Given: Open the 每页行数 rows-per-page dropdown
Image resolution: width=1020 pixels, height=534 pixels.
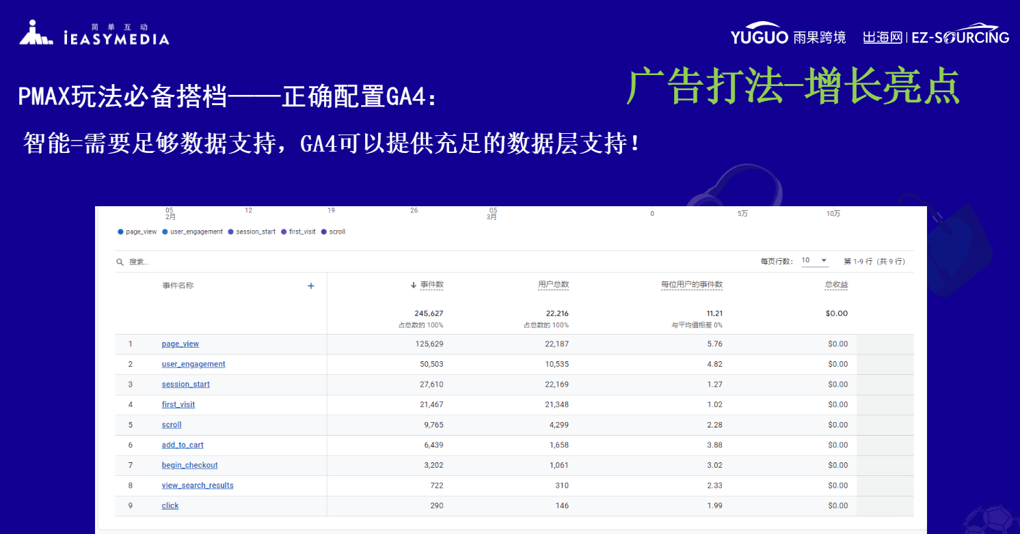Looking at the screenshot, I should tap(815, 260).
